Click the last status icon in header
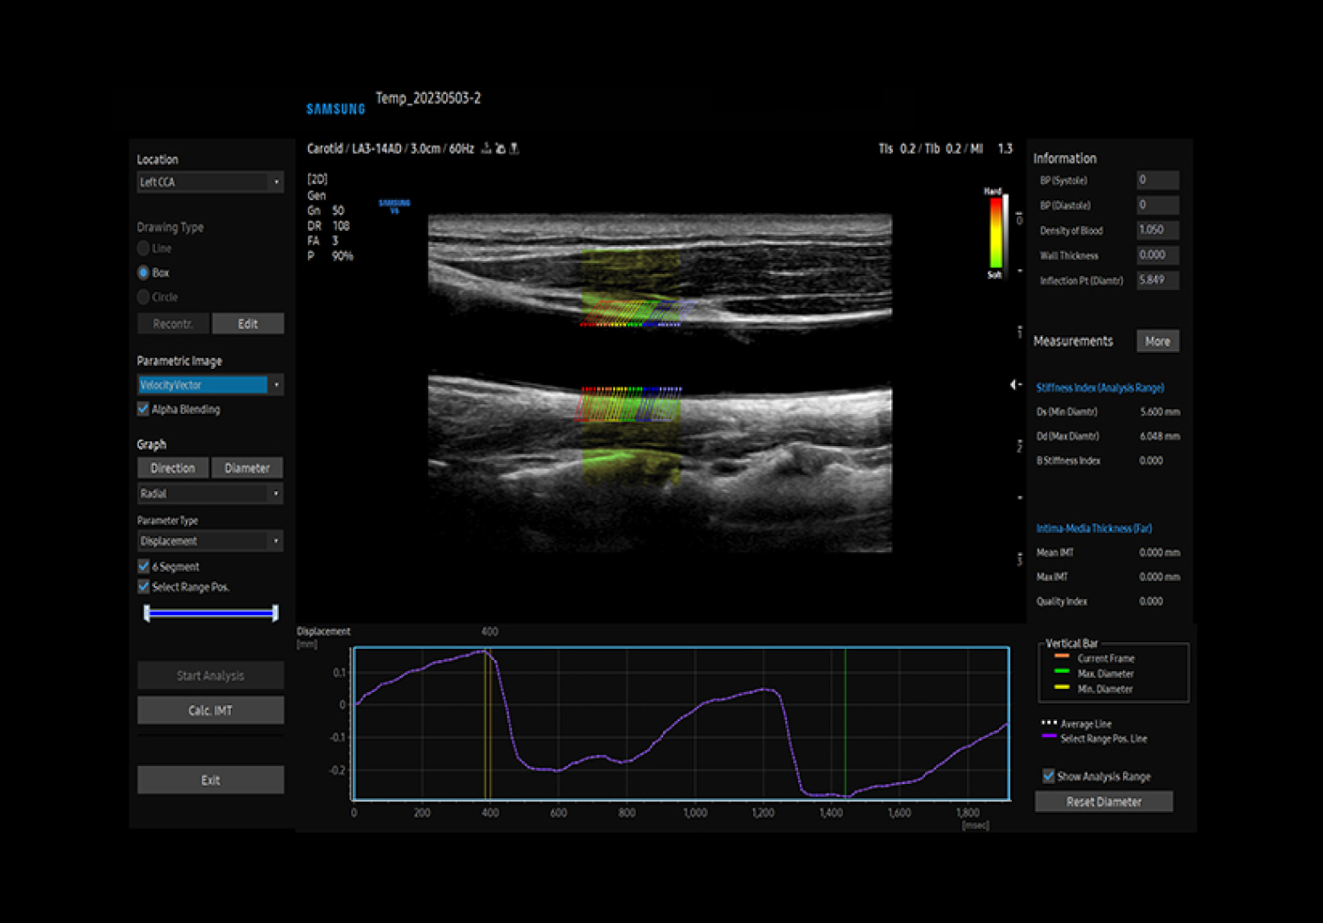 514,148
